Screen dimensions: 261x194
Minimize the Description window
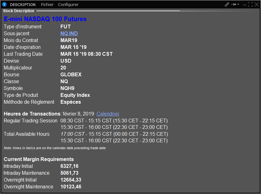point(244,5)
